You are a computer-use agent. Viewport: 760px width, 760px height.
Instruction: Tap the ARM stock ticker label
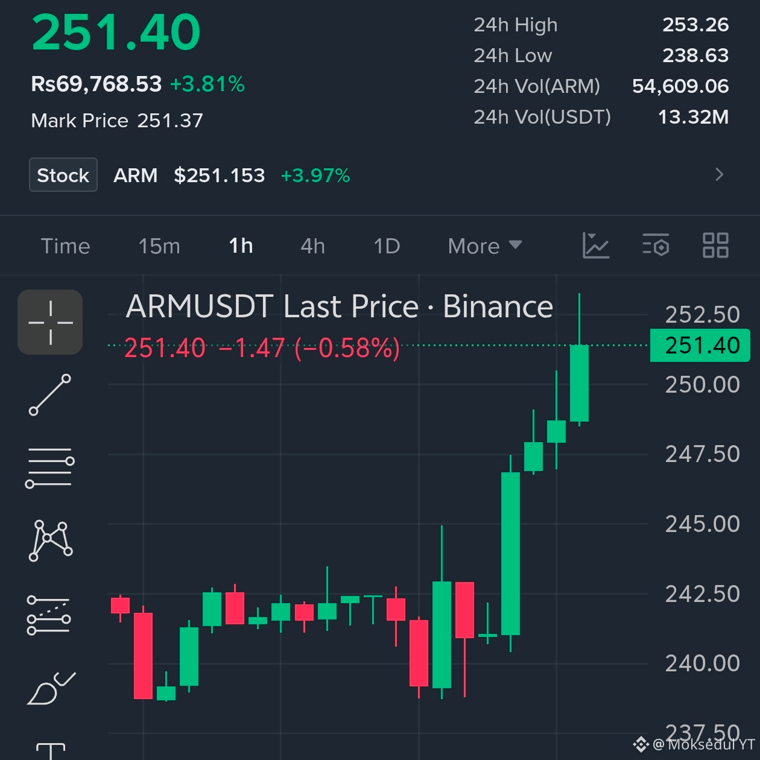click(x=136, y=176)
